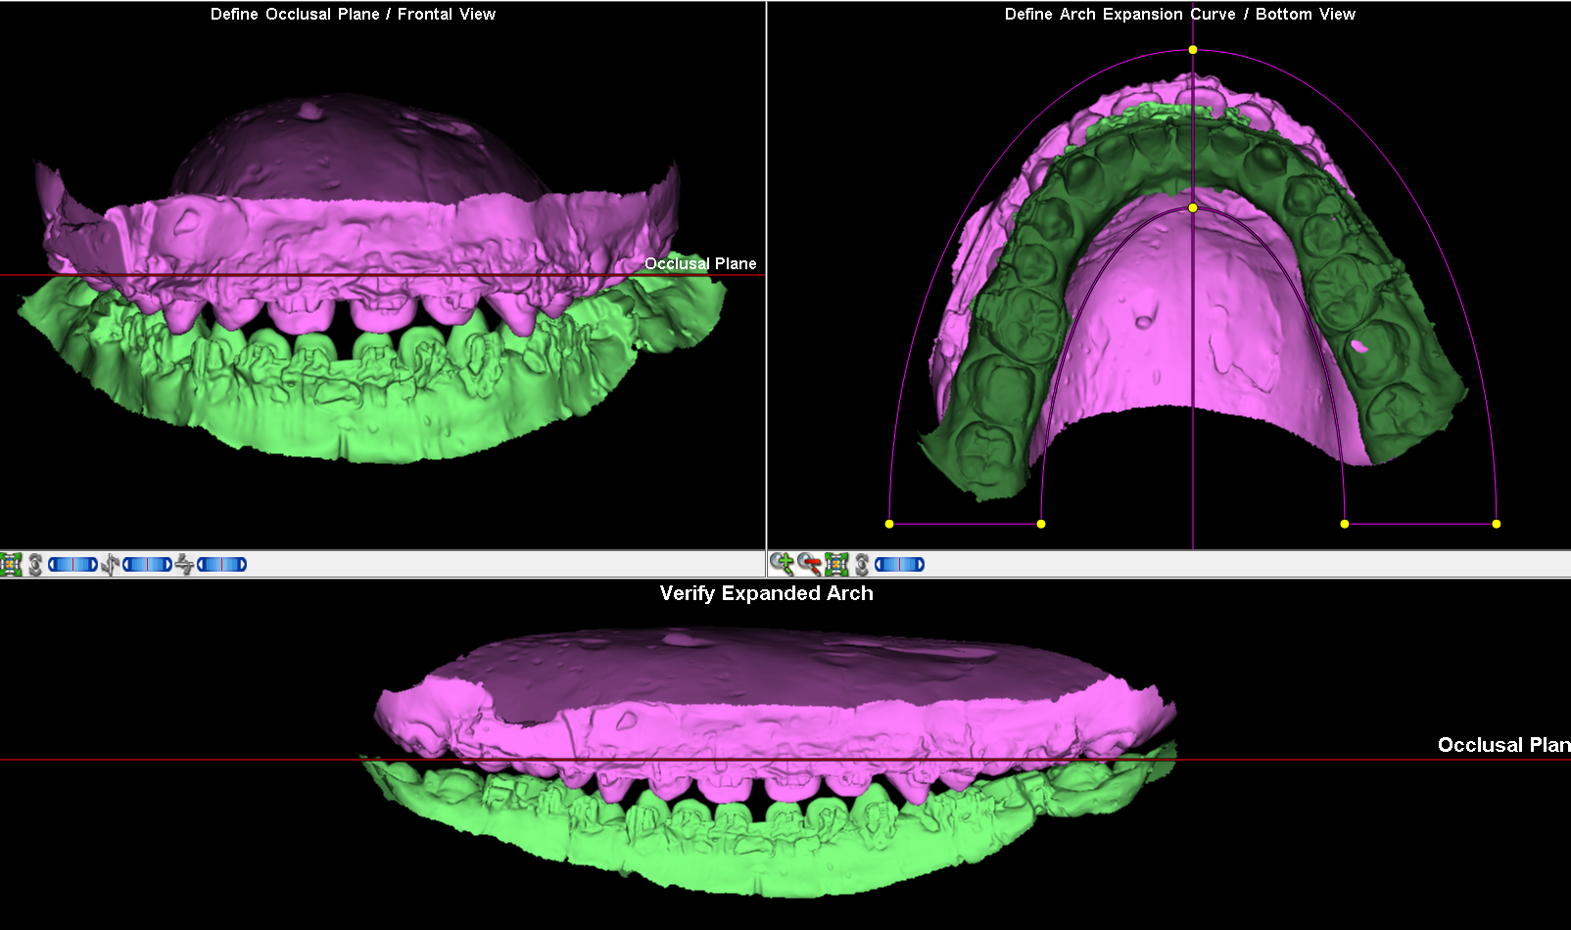Click the fit-to-view icon in Frontal View toolbar
This screenshot has height=930, width=1571.
11,564
